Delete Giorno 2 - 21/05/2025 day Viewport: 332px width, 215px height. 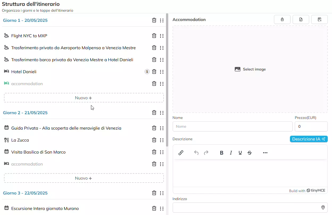pos(154,113)
